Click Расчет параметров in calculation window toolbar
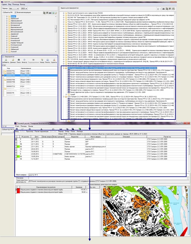 point(42,131)
